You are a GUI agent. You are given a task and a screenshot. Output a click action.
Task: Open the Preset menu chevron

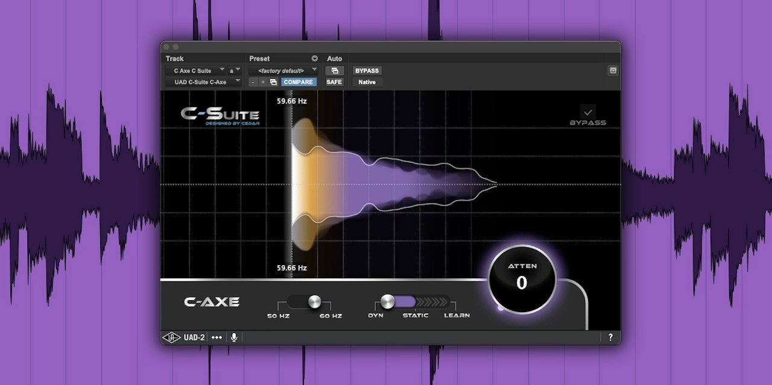314,58
